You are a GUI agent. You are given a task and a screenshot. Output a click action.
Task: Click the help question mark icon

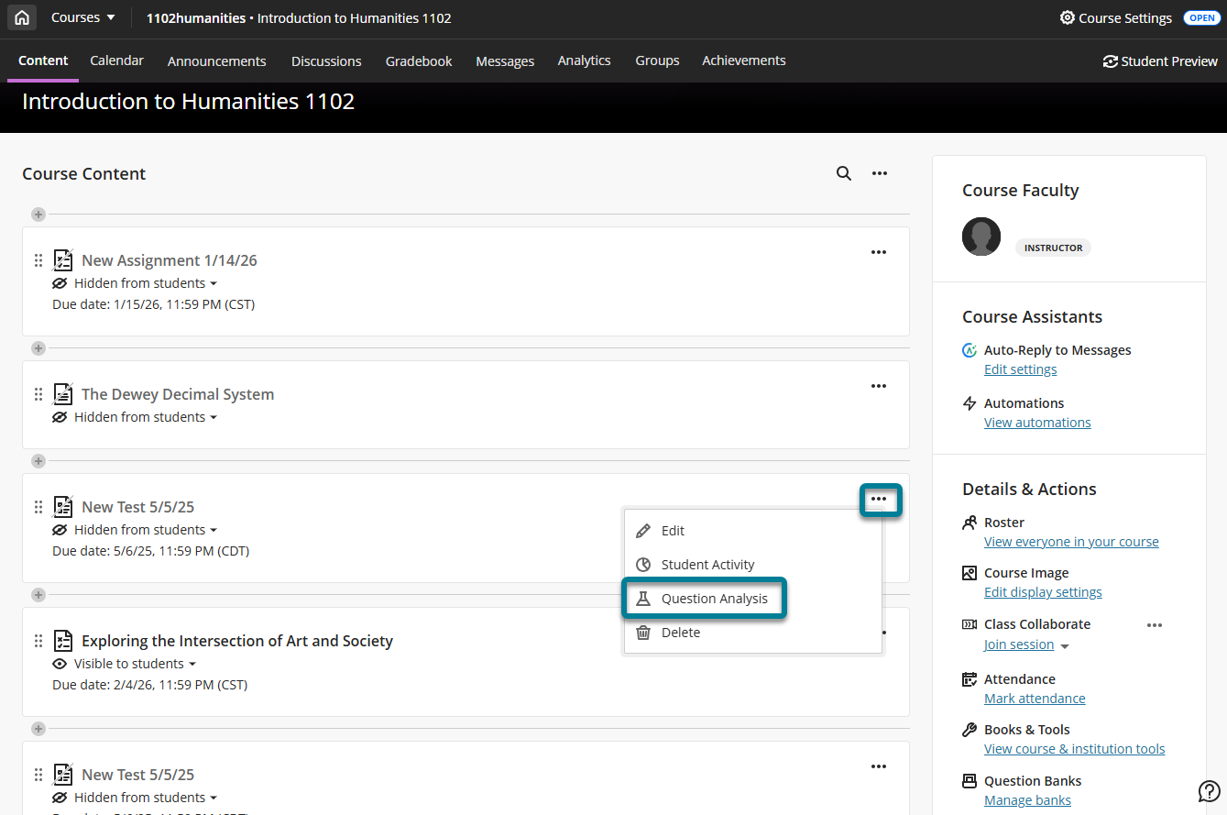click(x=1209, y=791)
